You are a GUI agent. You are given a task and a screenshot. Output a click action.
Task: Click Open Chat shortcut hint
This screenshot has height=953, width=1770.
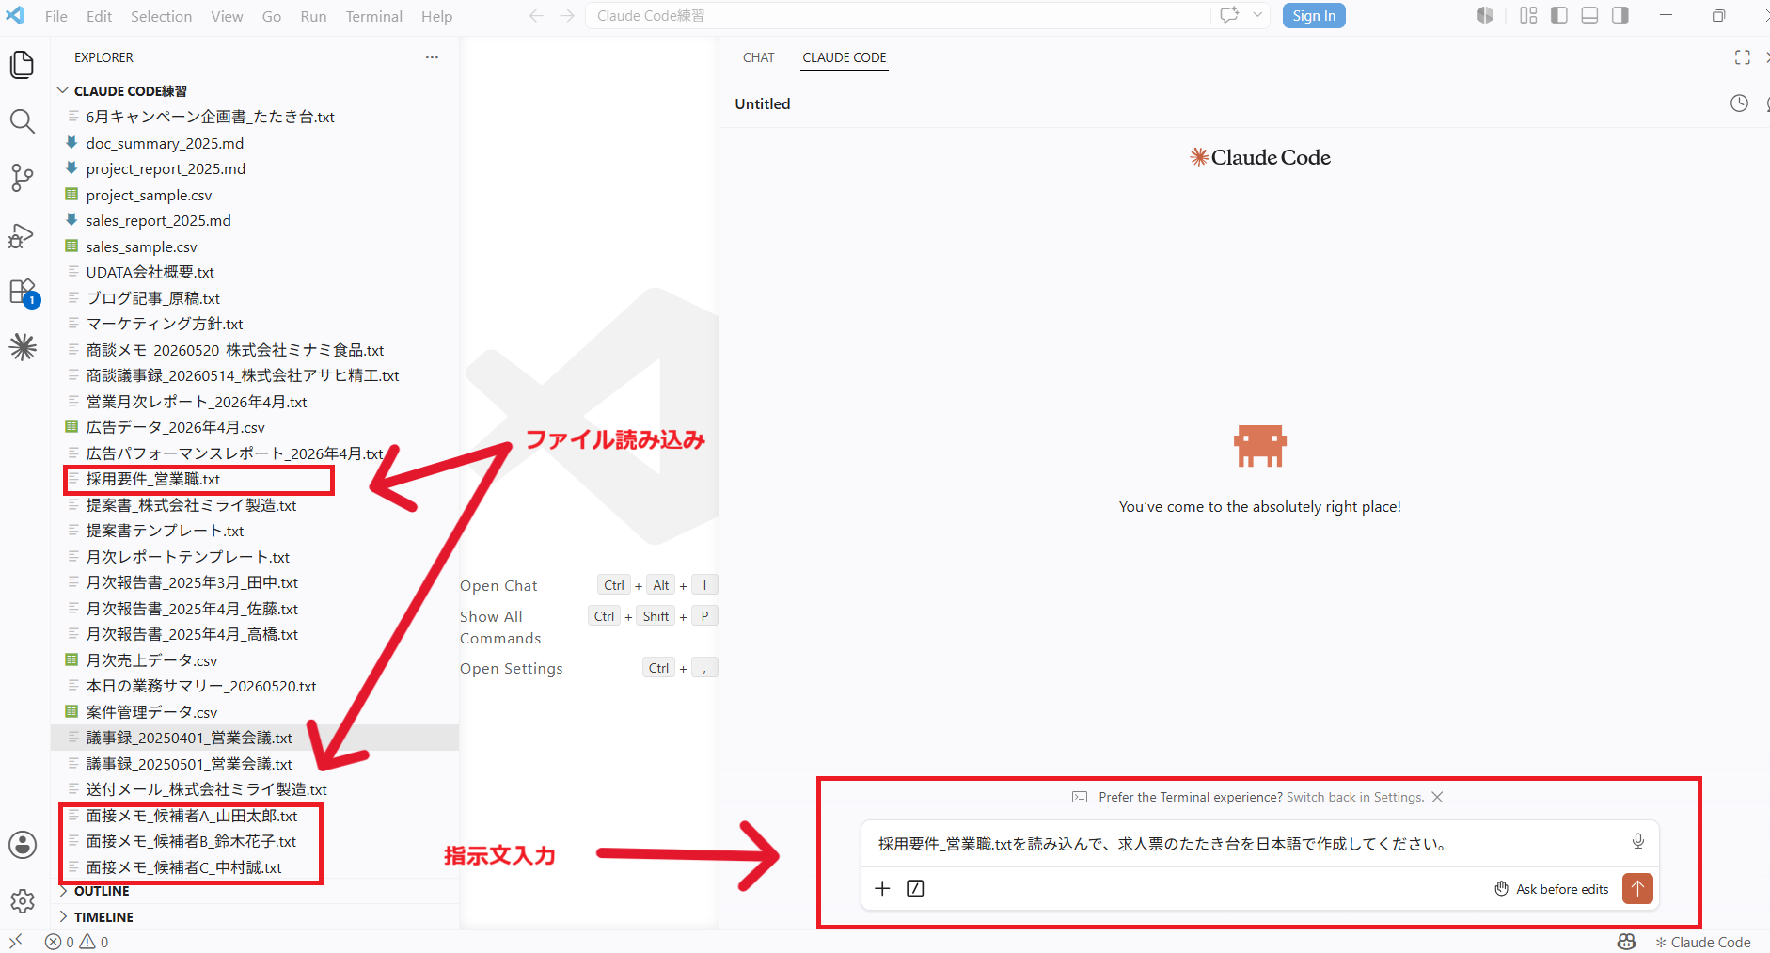coord(498,585)
